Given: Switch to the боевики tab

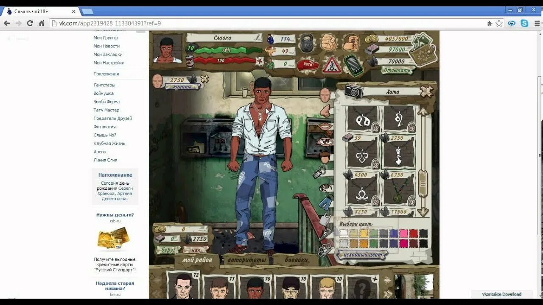Looking at the screenshot, I should 297,260.
